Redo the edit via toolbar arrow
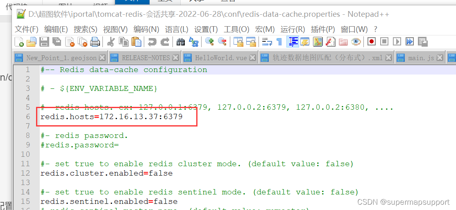Screen dimensions: 456x210 point(165,42)
